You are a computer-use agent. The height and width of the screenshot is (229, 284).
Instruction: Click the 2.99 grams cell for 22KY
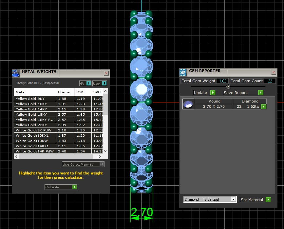tap(65, 125)
